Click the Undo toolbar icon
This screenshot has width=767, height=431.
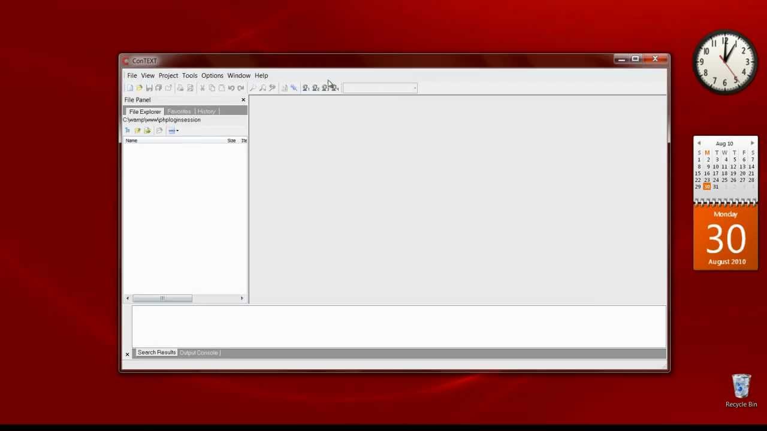[x=231, y=88]
